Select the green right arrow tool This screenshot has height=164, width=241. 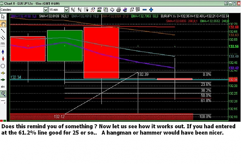tap(3, 80)
